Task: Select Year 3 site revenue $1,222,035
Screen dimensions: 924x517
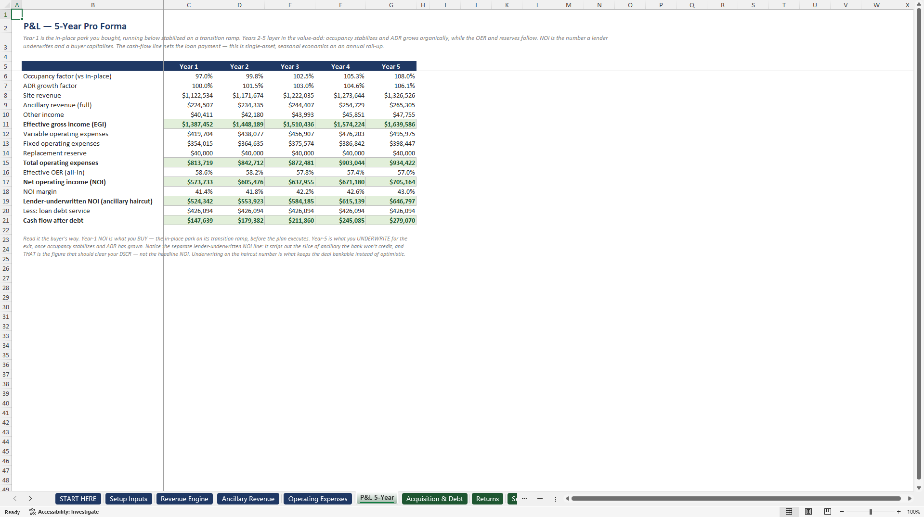Action: tap(290, 95)
